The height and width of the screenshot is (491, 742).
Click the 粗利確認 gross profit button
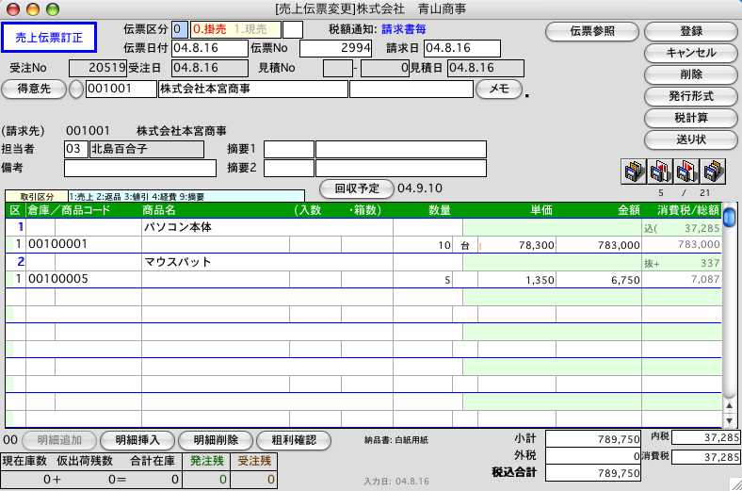click(293, 440)
